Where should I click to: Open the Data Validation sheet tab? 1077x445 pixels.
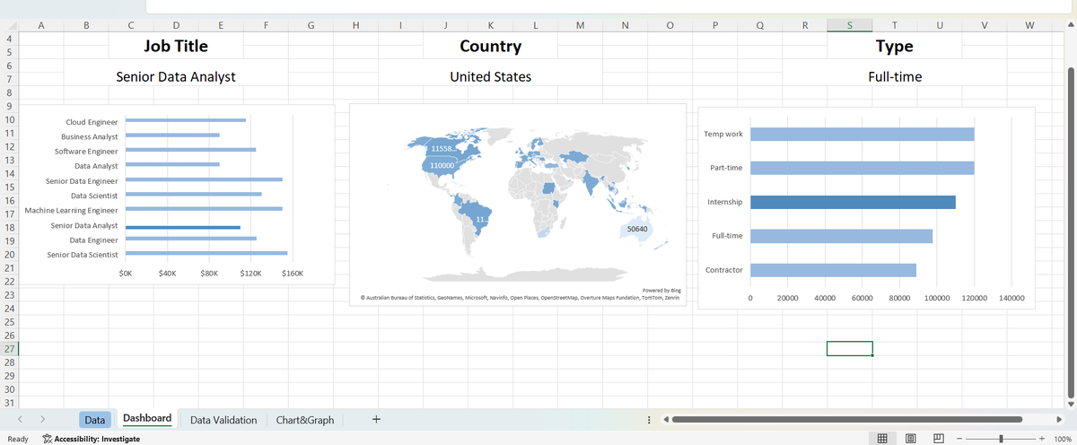coord(223,420)
